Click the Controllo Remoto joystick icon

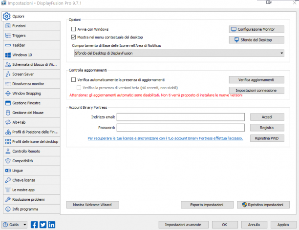(x=8, y=151)
